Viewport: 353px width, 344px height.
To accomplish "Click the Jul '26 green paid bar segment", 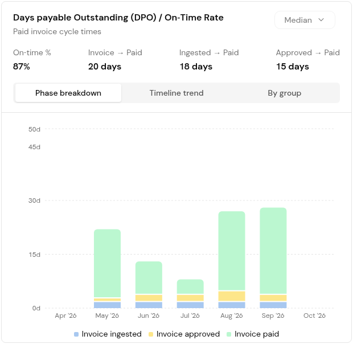I will [190, 286].
